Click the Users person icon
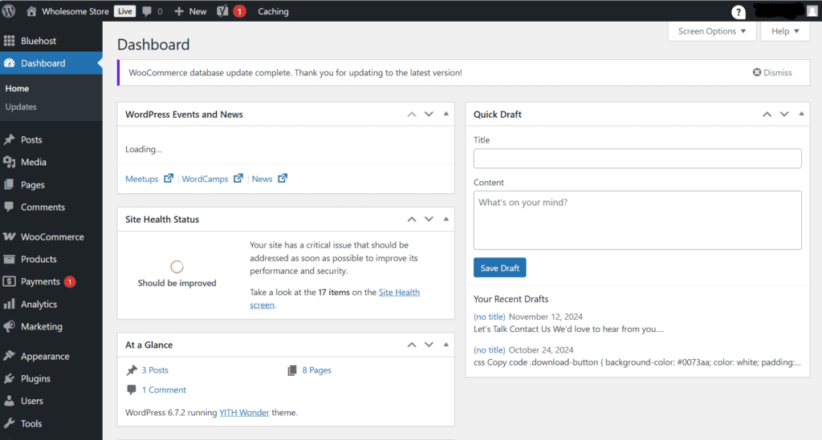The height and width of the screenshot is (440, 822). [9, 401]
